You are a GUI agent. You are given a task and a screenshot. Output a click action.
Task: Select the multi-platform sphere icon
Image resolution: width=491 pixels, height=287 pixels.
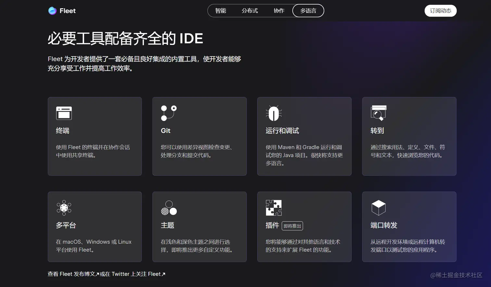coord(64,208)
